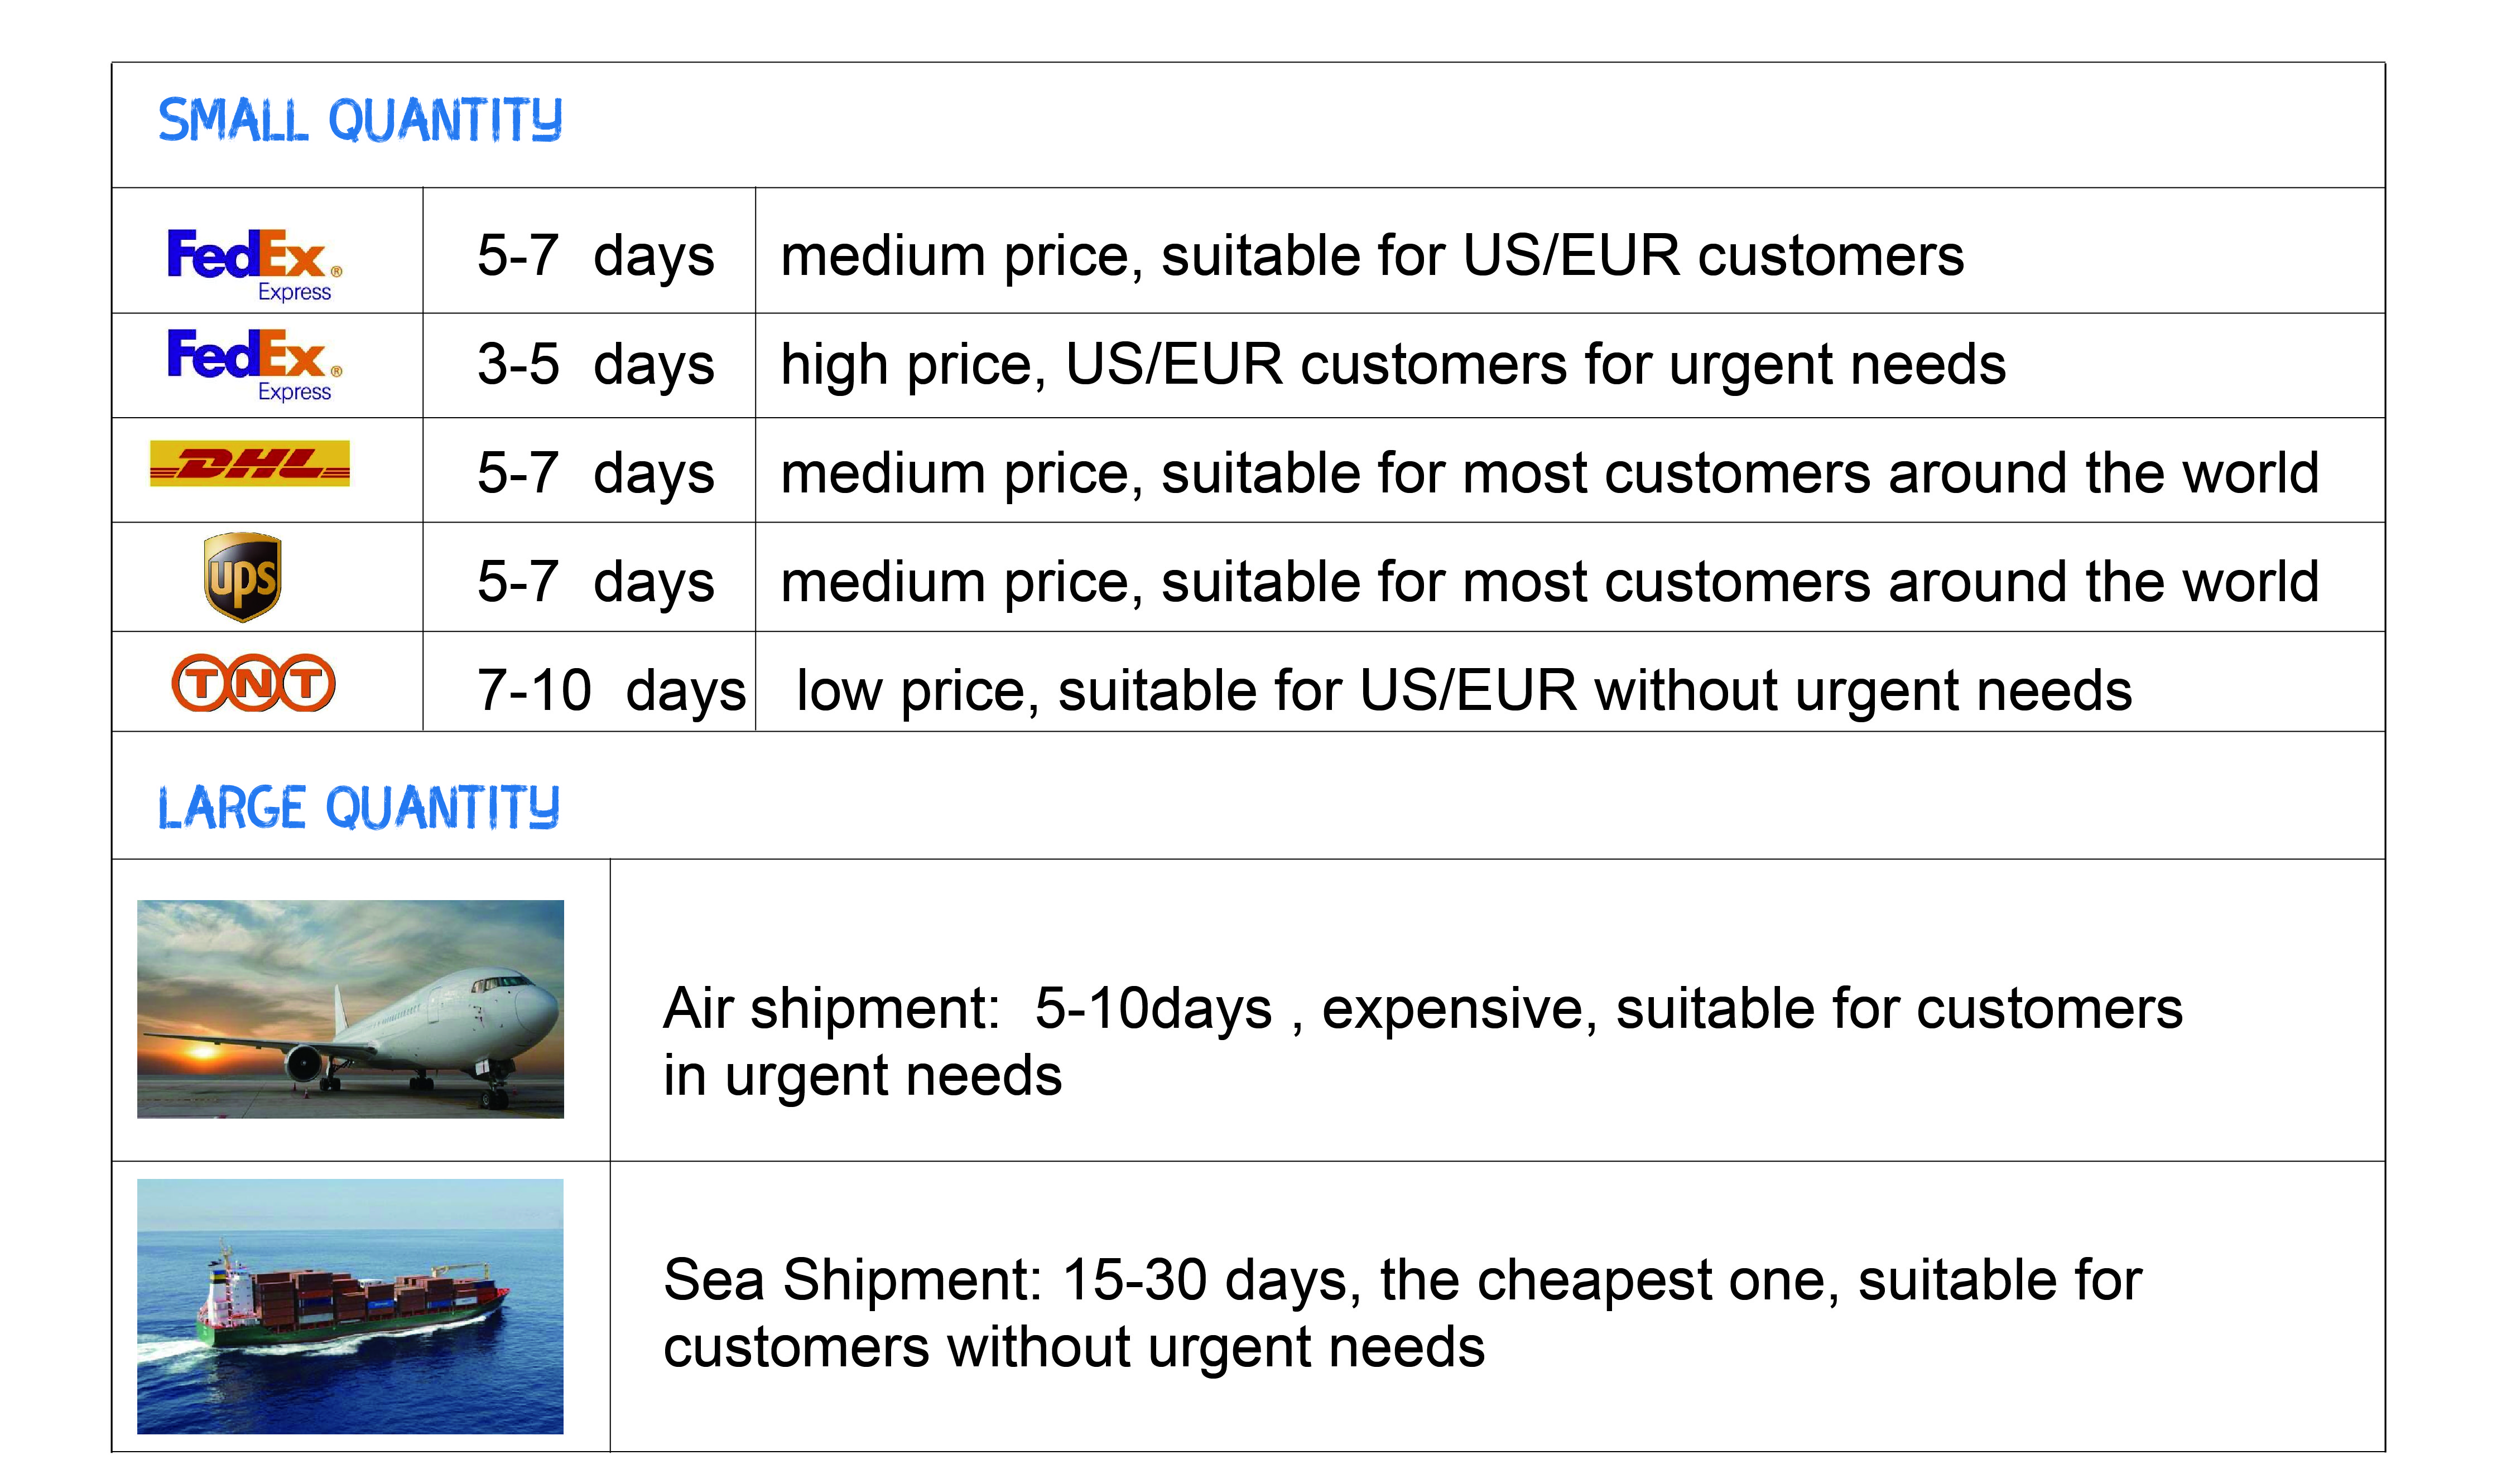Click the FedEx Express logo in first row
Screen dimensions: 2497x1484
pos(254,262)
